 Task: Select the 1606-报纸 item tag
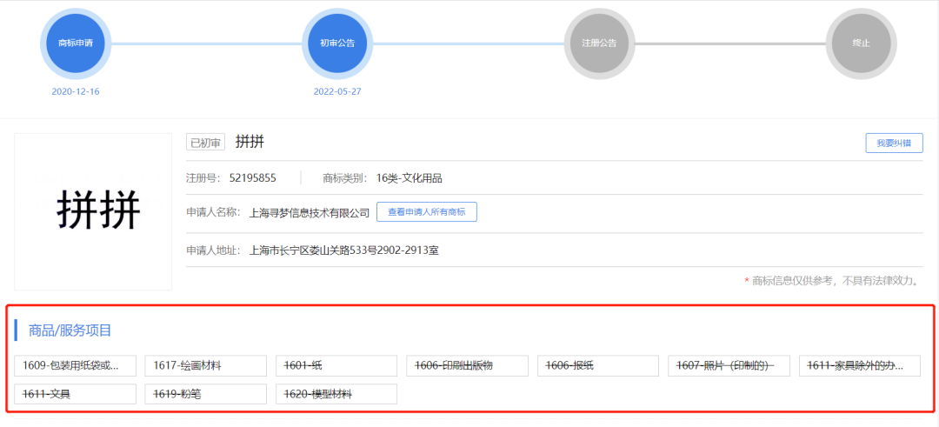coord(598,366)
